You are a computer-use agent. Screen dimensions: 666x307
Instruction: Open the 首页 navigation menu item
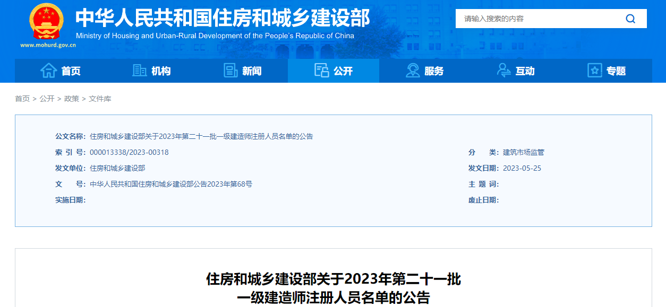click(71, 71)
